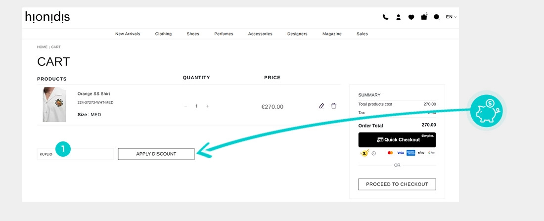Open the Perfumes menu
The height and width of the screenshot is (221, 544).
(224, 34)
